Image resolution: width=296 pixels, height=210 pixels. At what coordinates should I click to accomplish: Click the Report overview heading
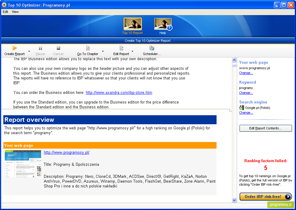pyautogui.click(x=29, y=120)
